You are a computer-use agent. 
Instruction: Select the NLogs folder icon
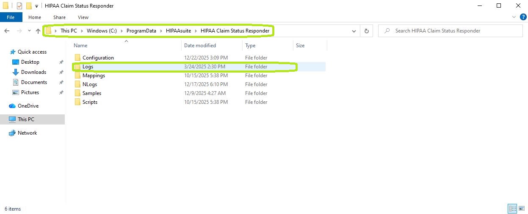[77, 84]
